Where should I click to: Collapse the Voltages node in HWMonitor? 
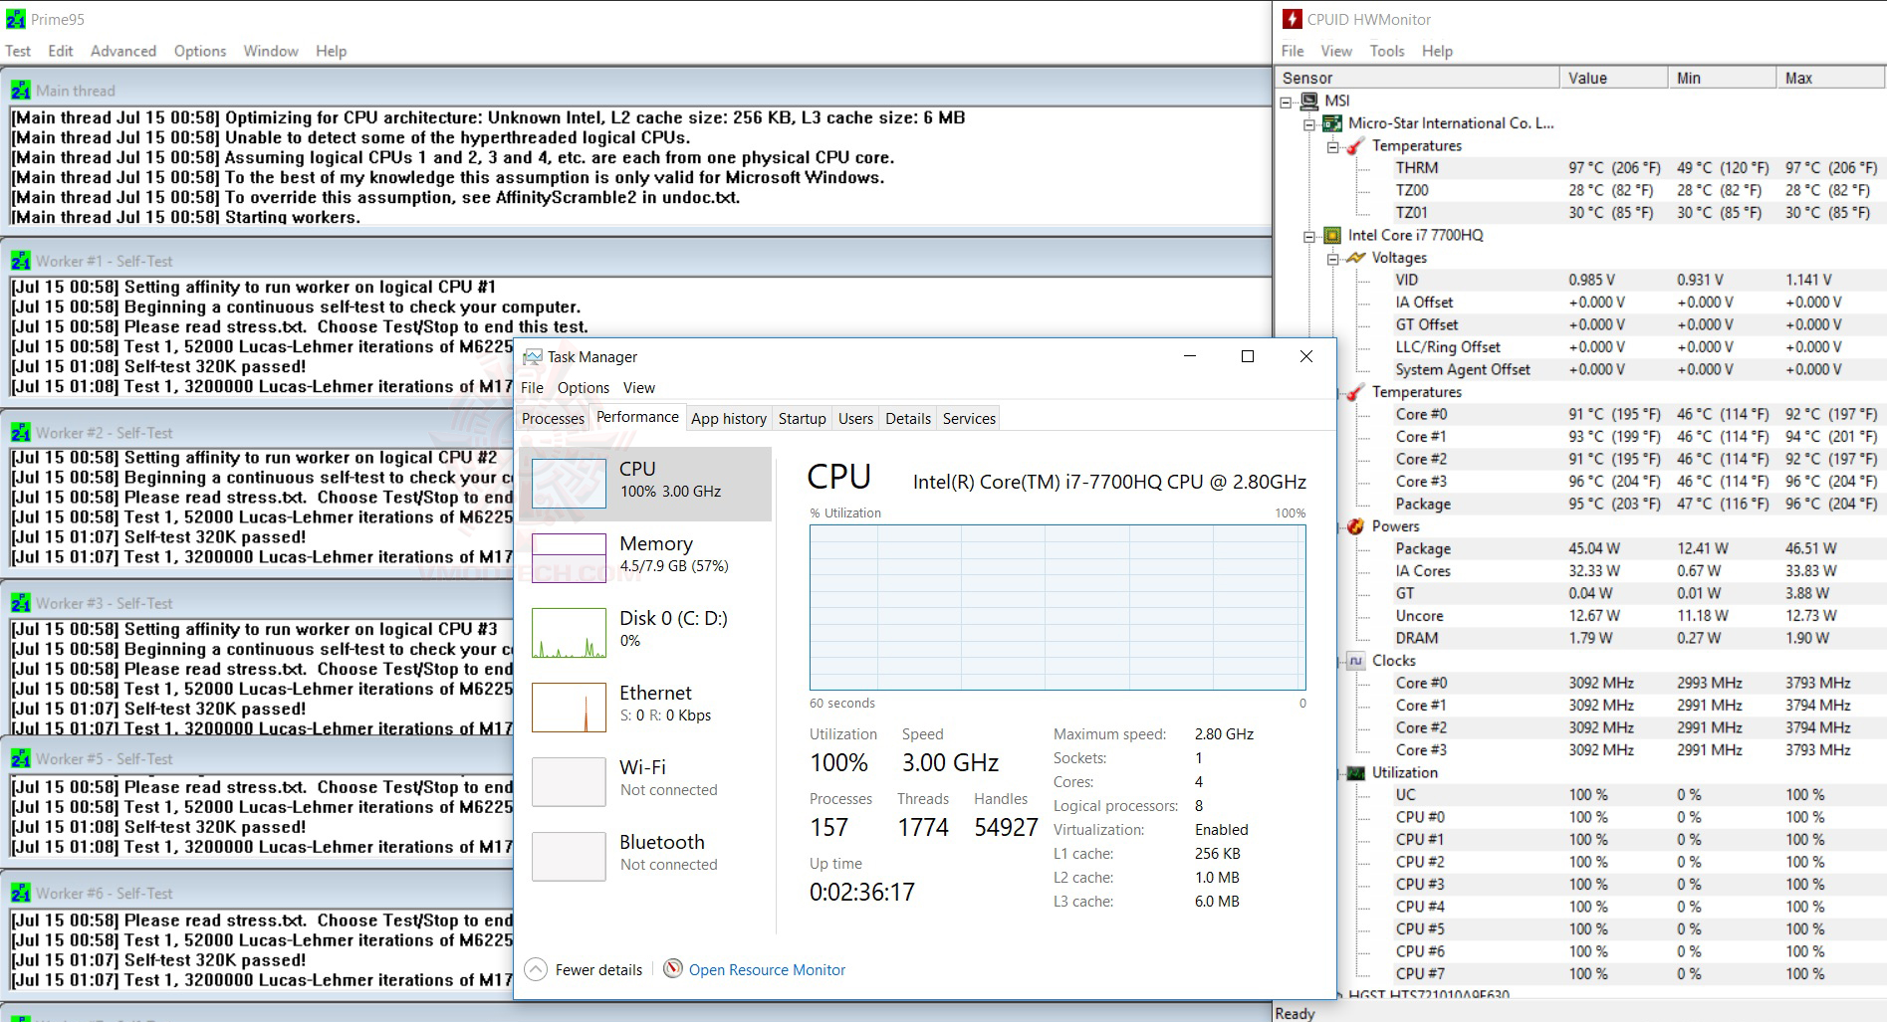click(x=1332, y=259)
